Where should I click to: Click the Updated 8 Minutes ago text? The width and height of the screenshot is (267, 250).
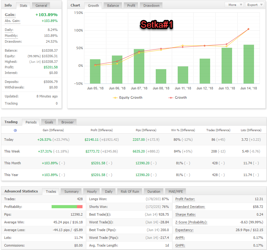[x=47, y=96]
